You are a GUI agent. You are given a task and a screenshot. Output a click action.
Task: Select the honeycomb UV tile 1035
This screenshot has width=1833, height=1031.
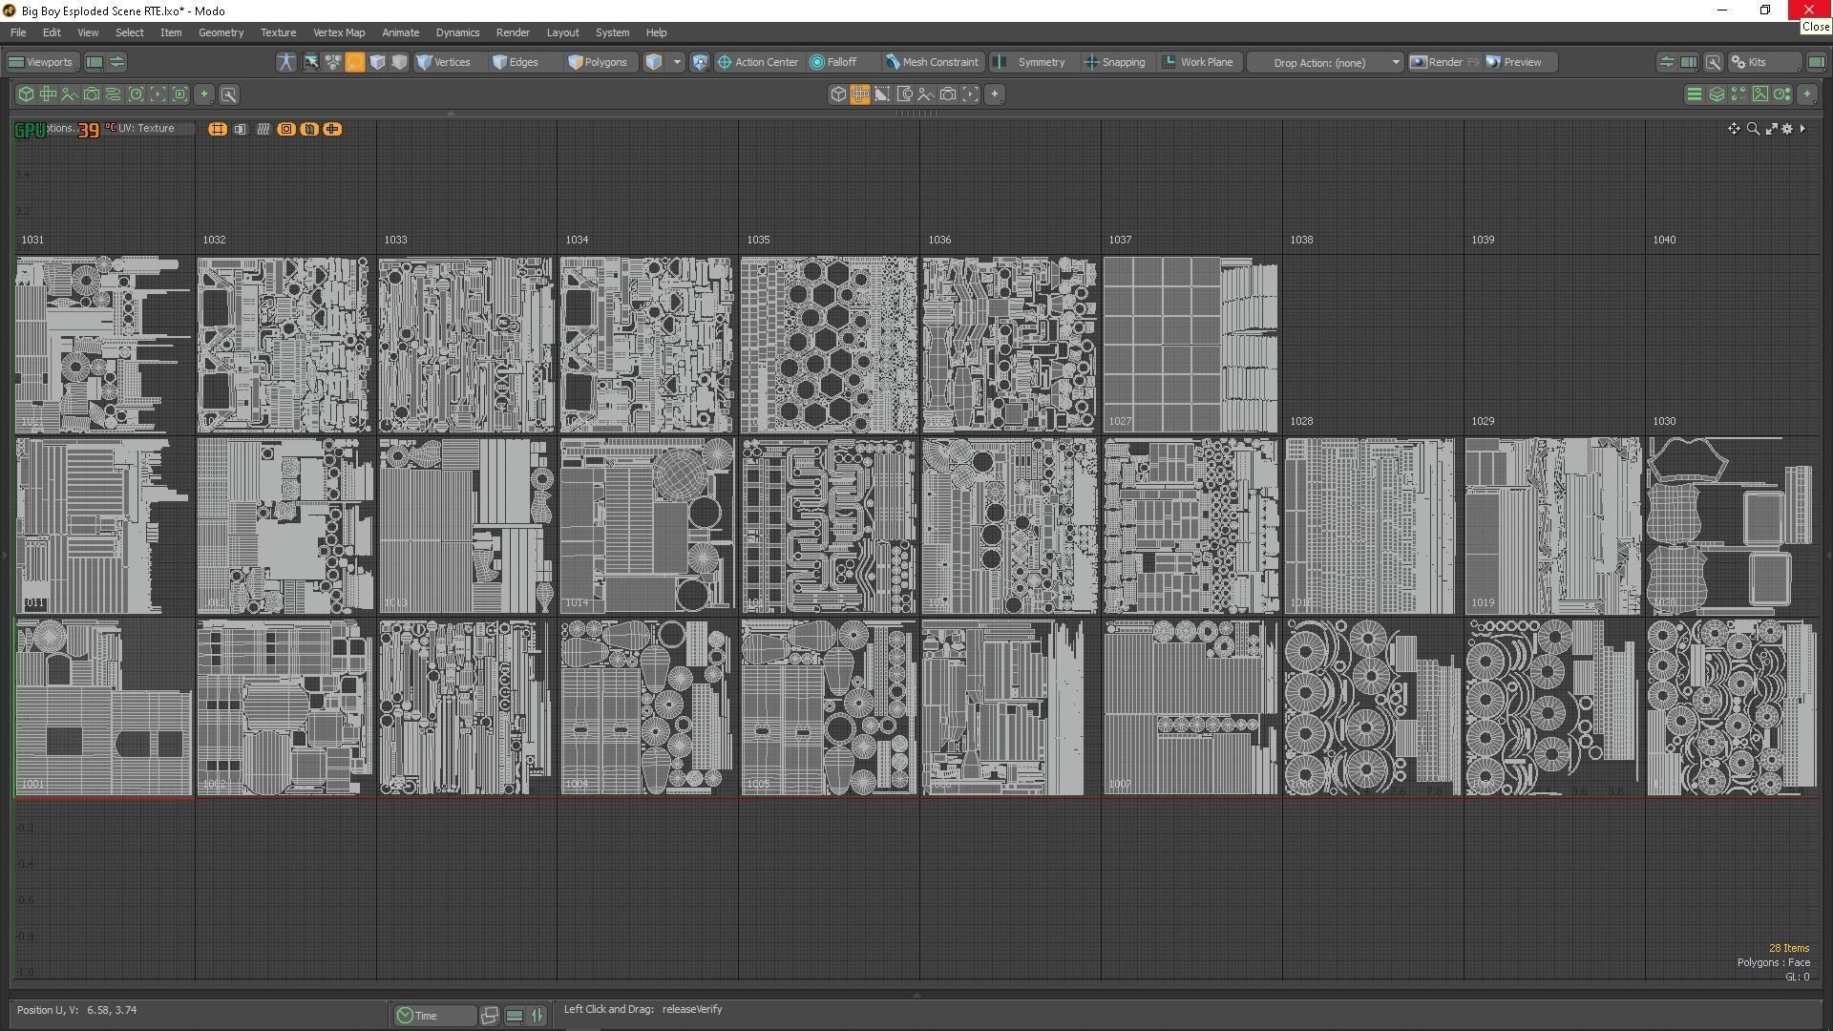tap(828, 345)
